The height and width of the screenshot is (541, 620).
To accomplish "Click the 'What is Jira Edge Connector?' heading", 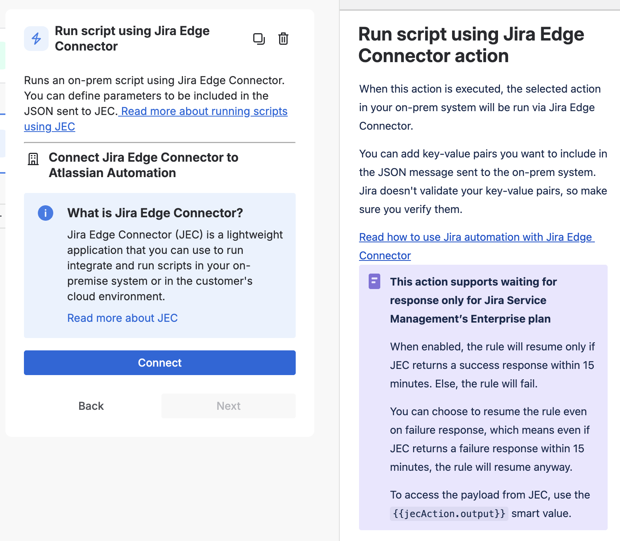I will (x=155, y=213).
